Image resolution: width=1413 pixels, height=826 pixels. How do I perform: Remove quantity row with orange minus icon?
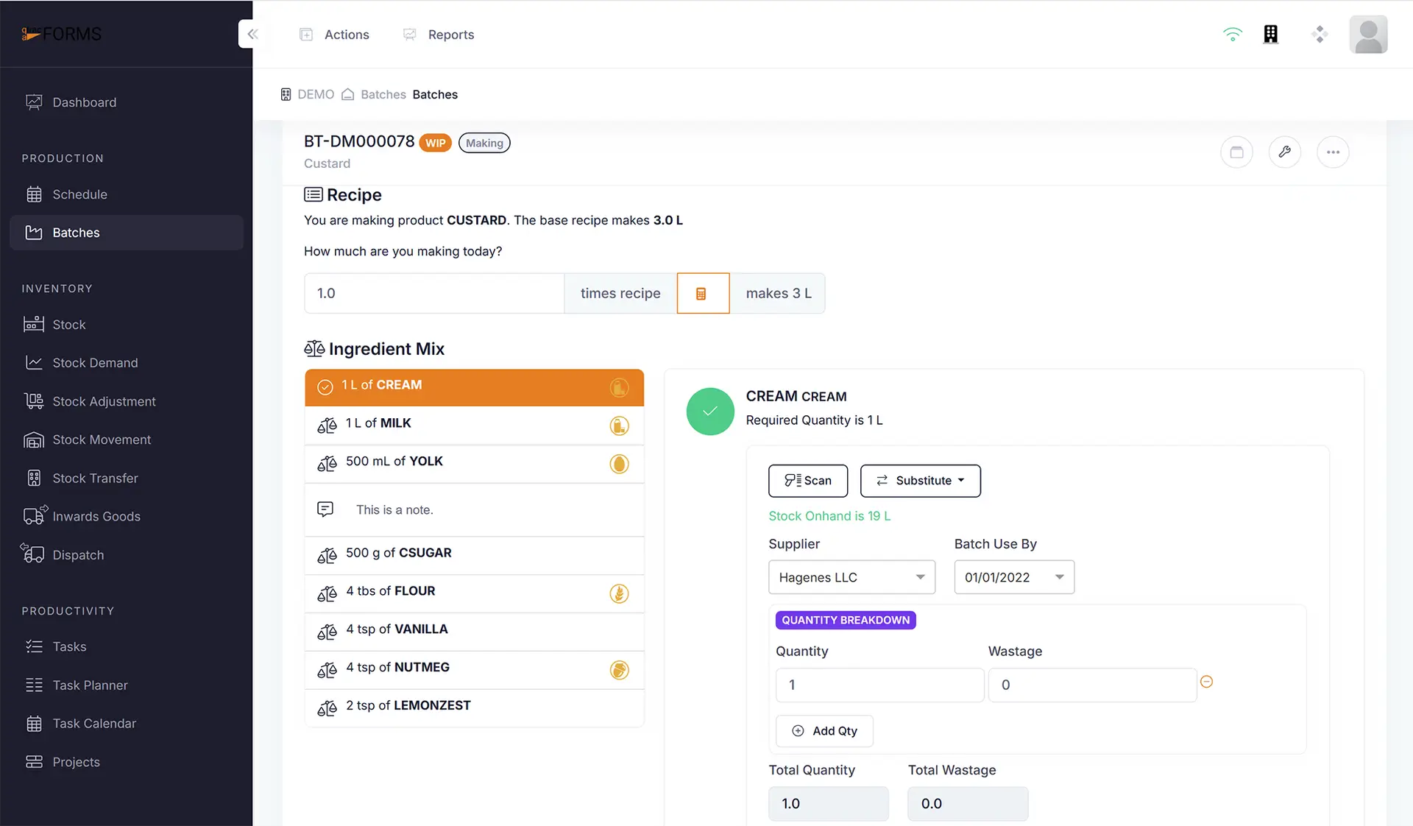pos(1206,682)
